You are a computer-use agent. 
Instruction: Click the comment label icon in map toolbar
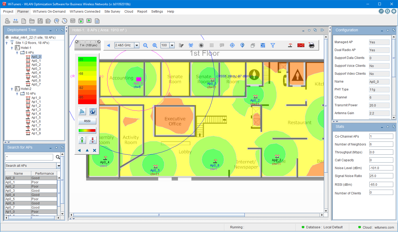(222, 45)
